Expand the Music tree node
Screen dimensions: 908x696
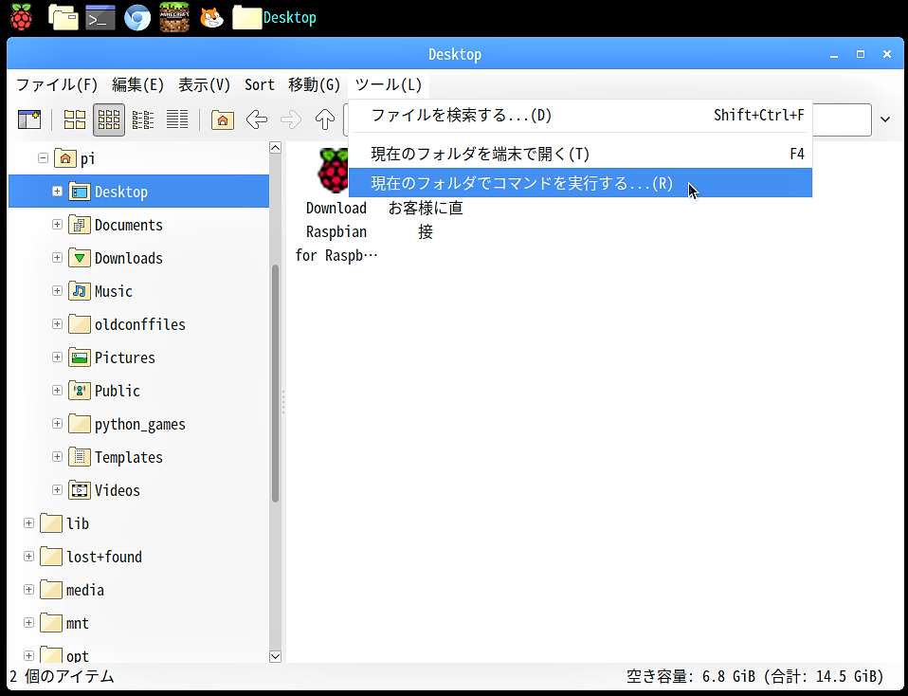point(57,290)
